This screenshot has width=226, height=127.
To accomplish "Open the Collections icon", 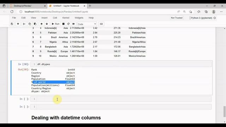I will 206,12.
